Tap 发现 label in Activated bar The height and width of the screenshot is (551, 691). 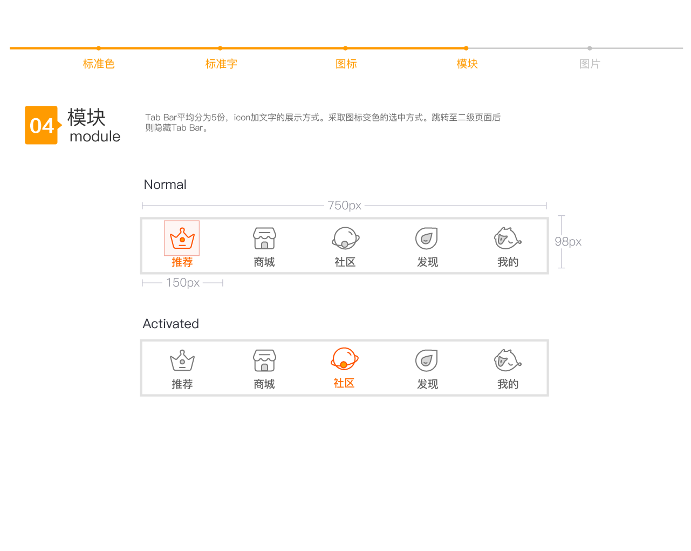(x=428, y=384)
